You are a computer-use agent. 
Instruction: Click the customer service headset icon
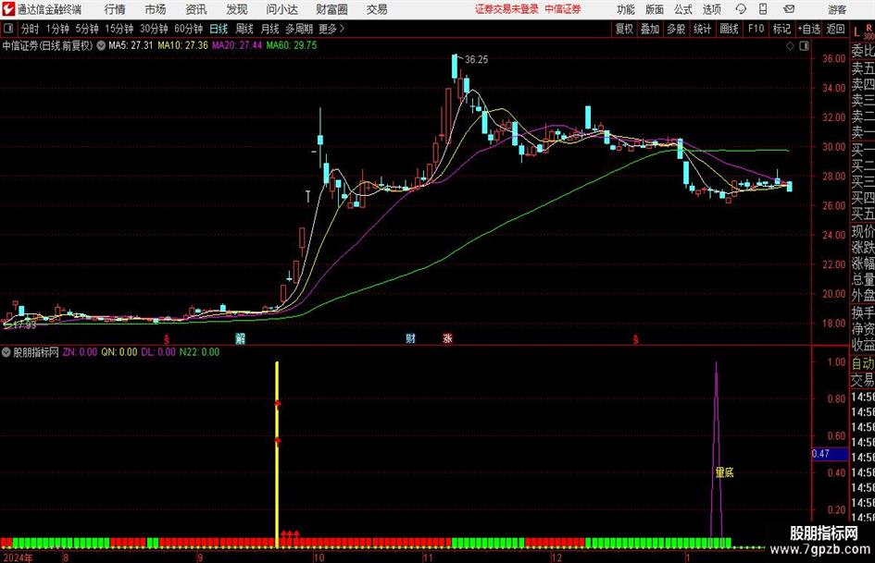click(x=741, y=9)
